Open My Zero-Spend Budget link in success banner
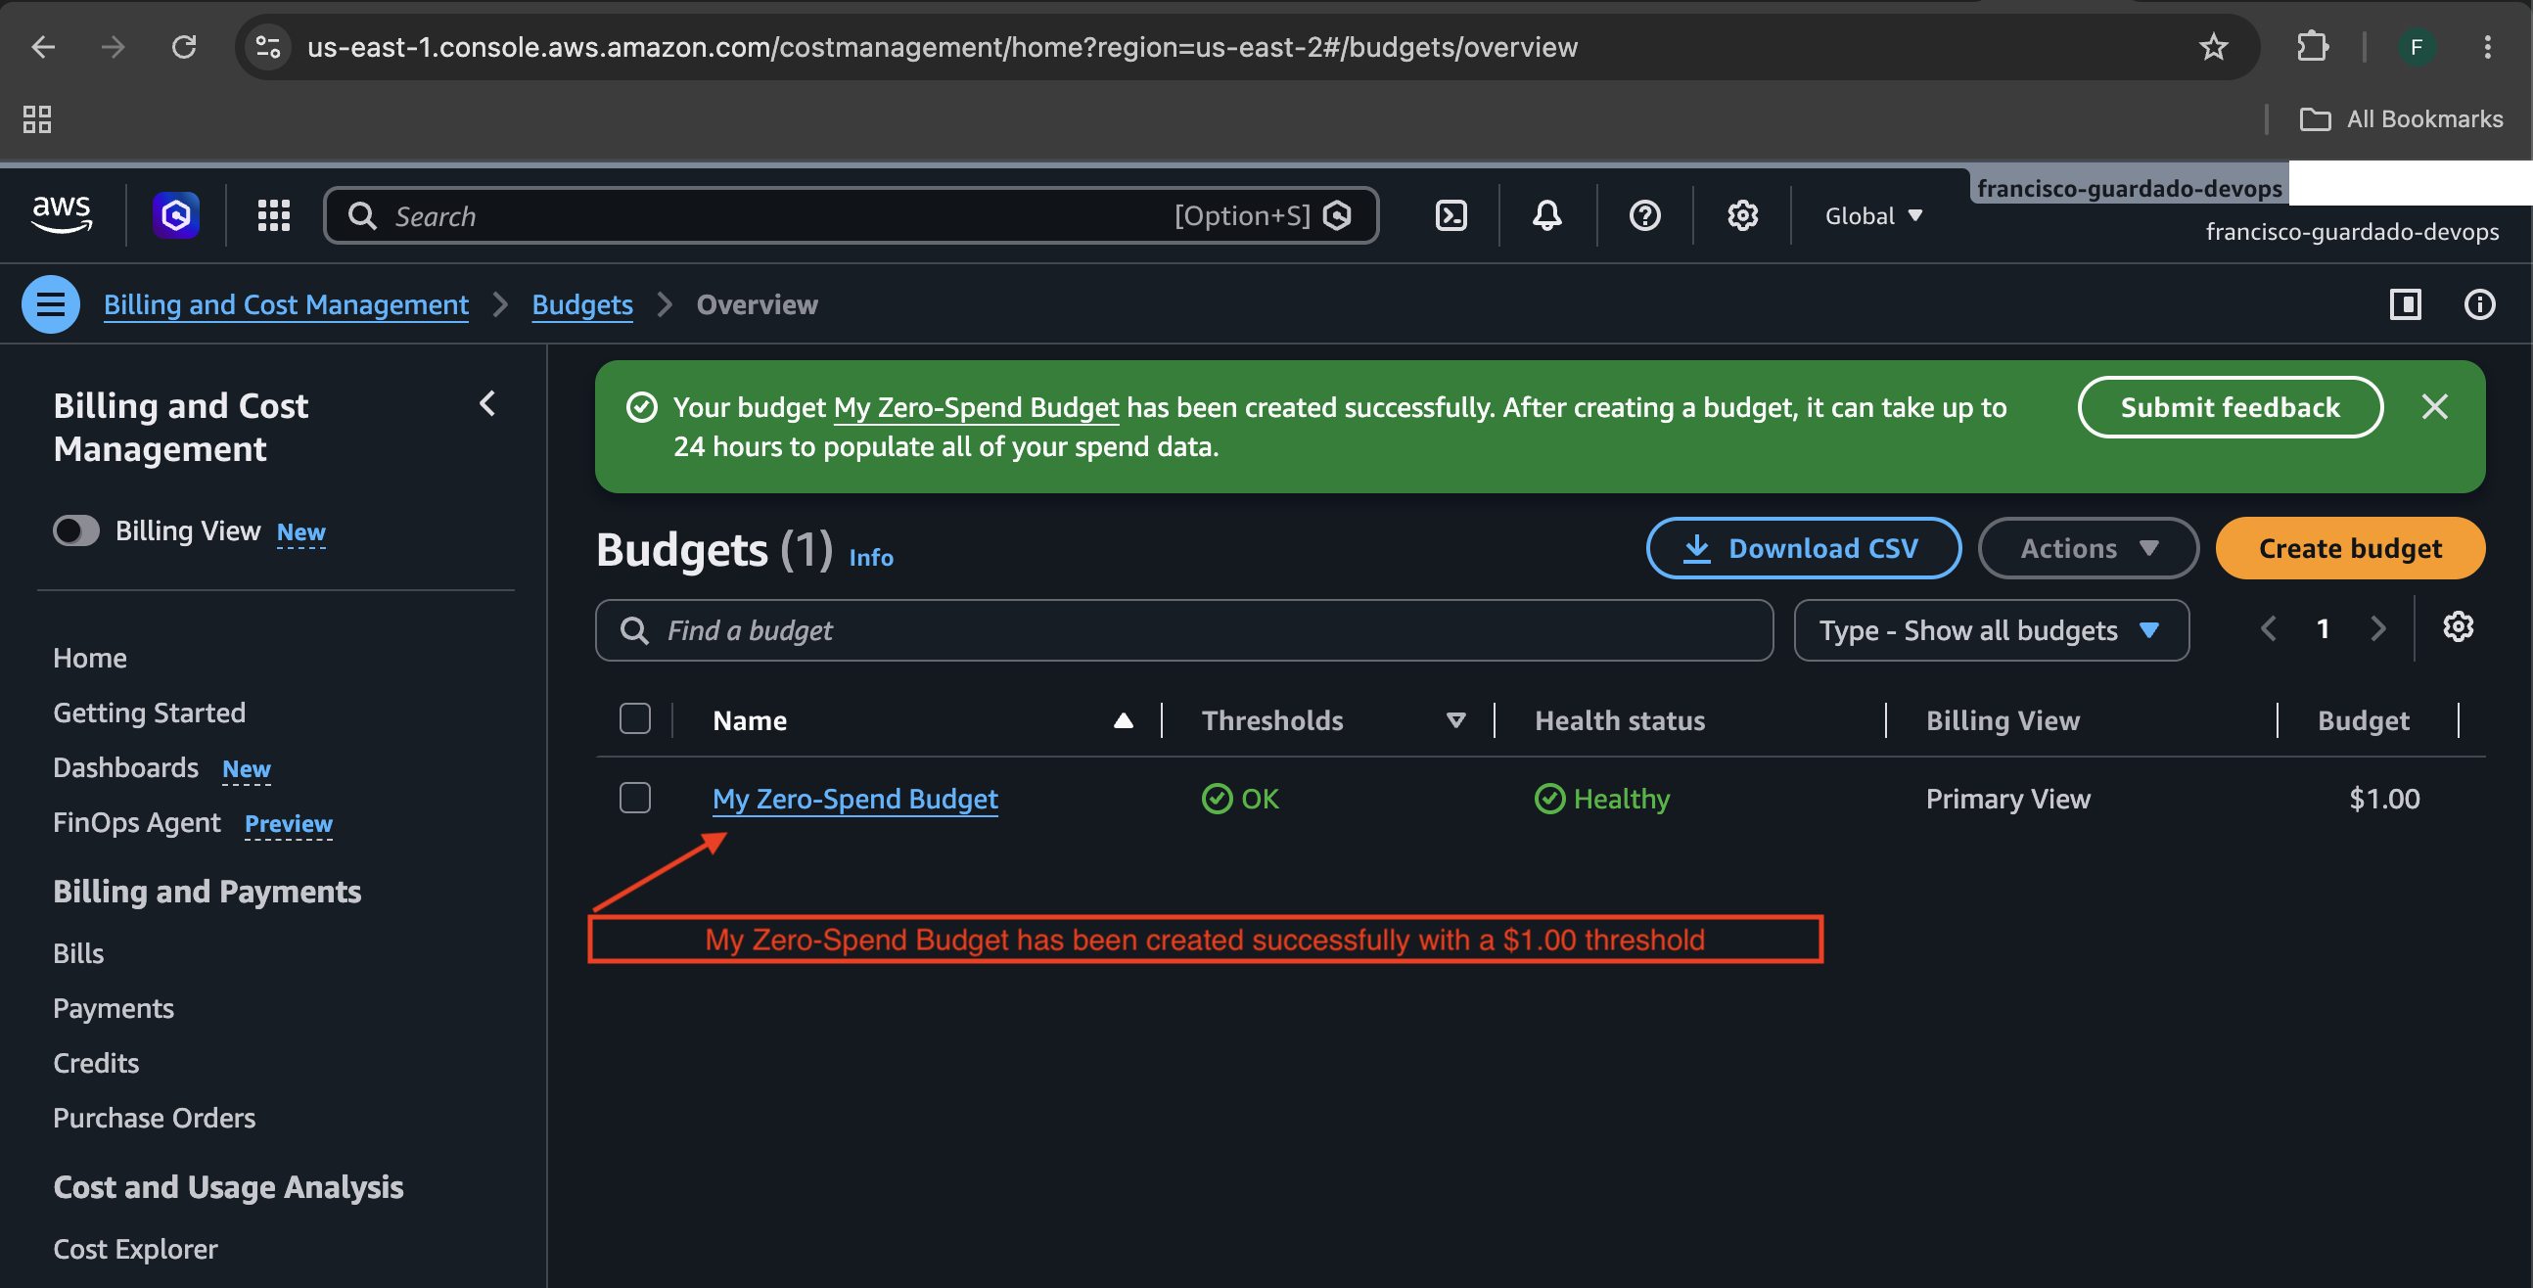This screenshot has width=2533, height=1288. [976, 407]
